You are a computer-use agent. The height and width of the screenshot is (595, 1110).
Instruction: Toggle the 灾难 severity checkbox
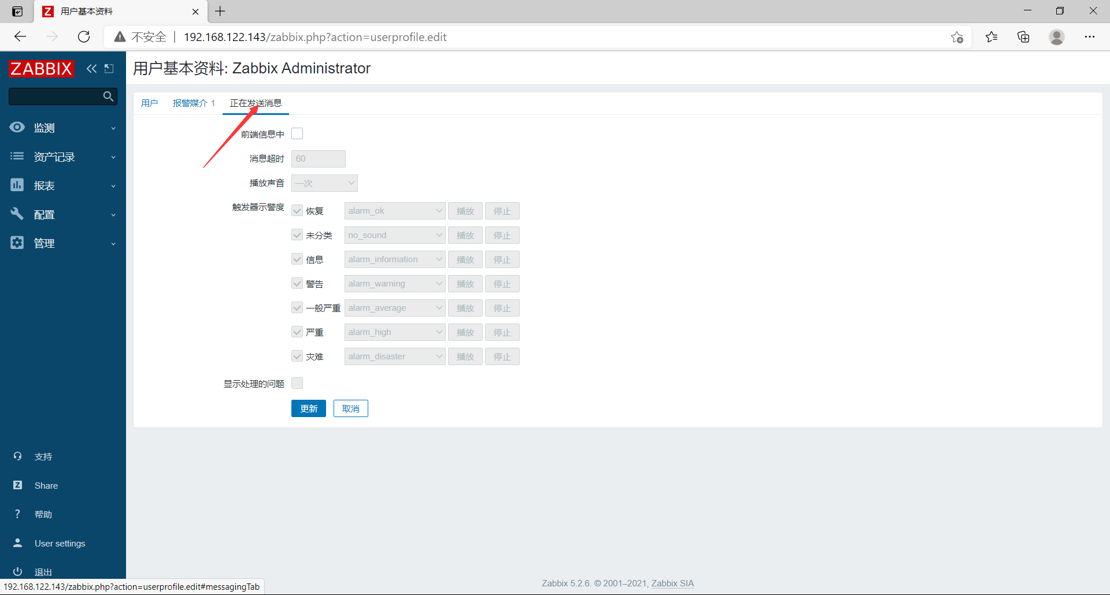pos(297,356)
